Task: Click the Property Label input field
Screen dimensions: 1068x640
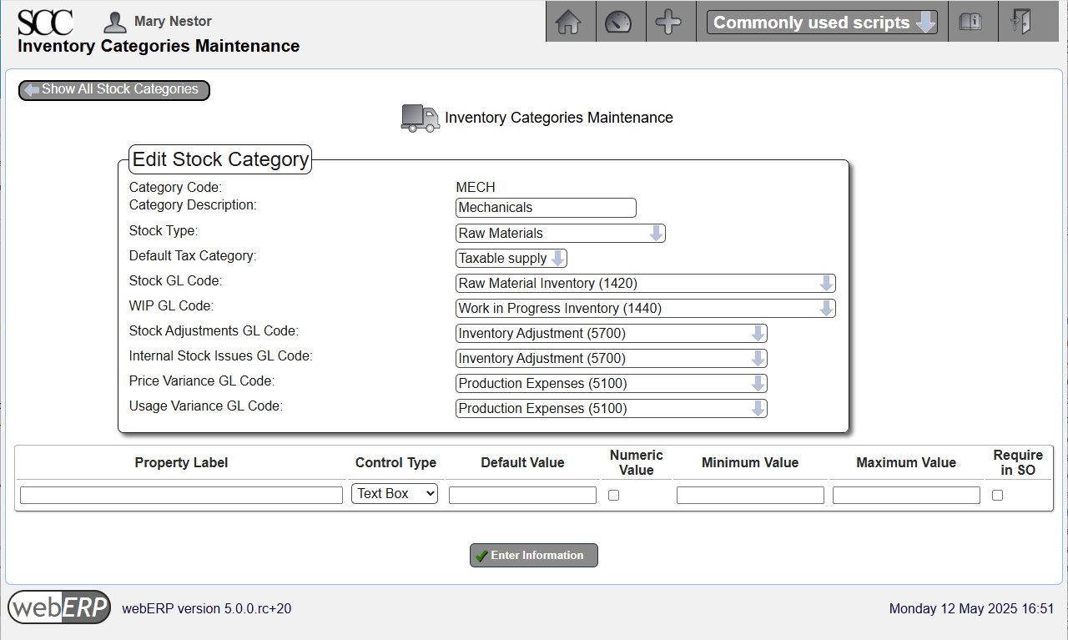Action: (x=181, y=496)
